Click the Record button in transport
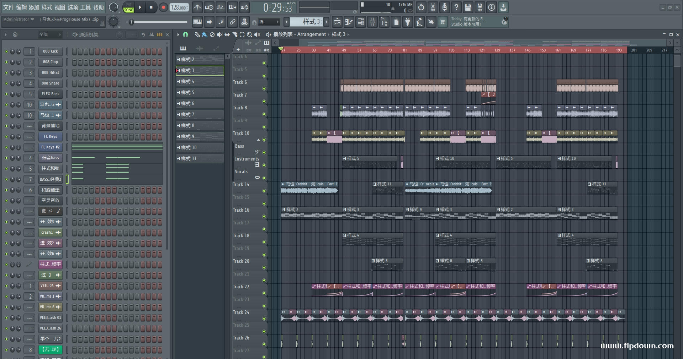 pos(163,7)
